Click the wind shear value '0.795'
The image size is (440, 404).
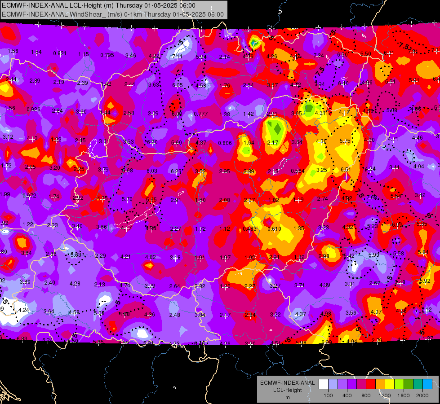point(107,55)
